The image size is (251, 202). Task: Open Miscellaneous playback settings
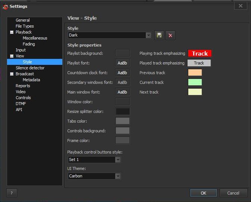tap(35, 38)
